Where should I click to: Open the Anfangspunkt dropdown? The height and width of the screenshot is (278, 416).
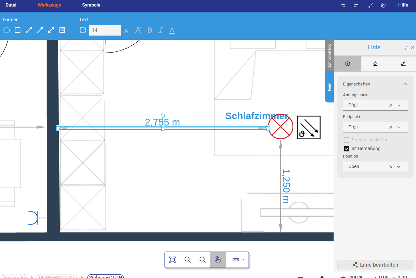click(399, 105)
